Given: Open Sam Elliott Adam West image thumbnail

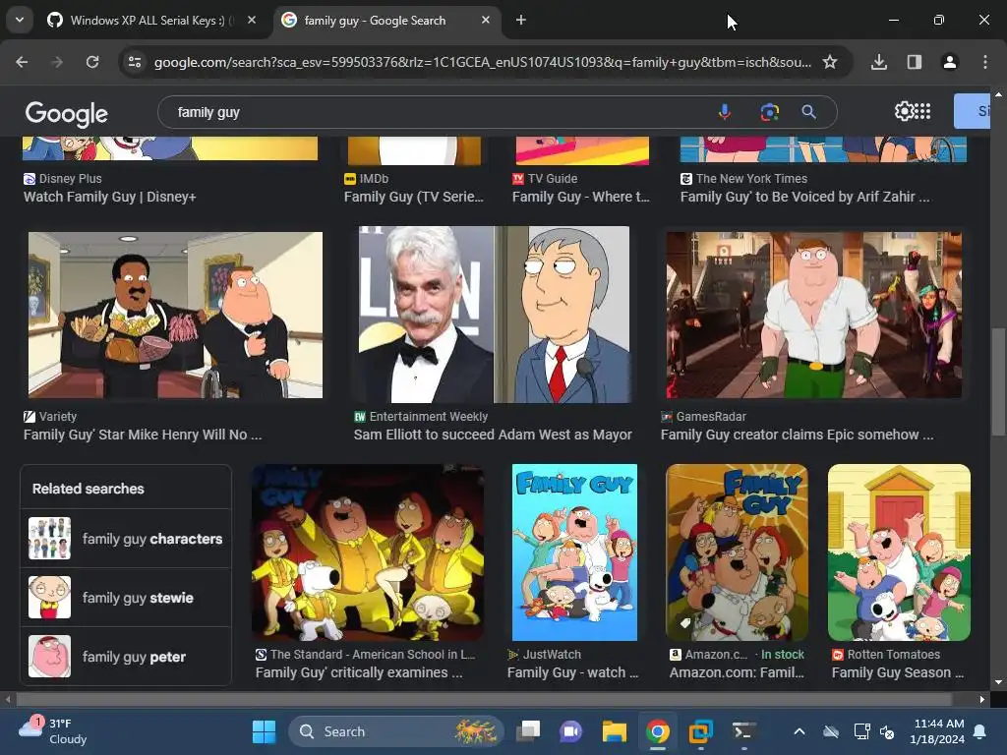Looking at the screenshot, I should [x=494, y=314].
